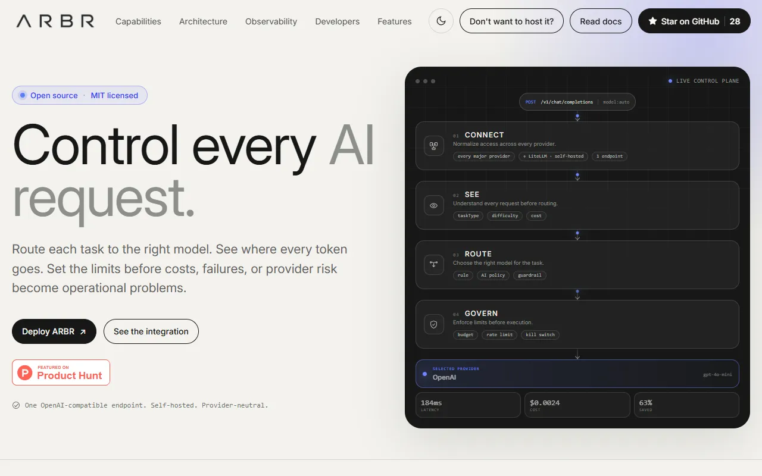
Task: Click the arrow icon on Deploy ARBR
Action: pos(83,332)
